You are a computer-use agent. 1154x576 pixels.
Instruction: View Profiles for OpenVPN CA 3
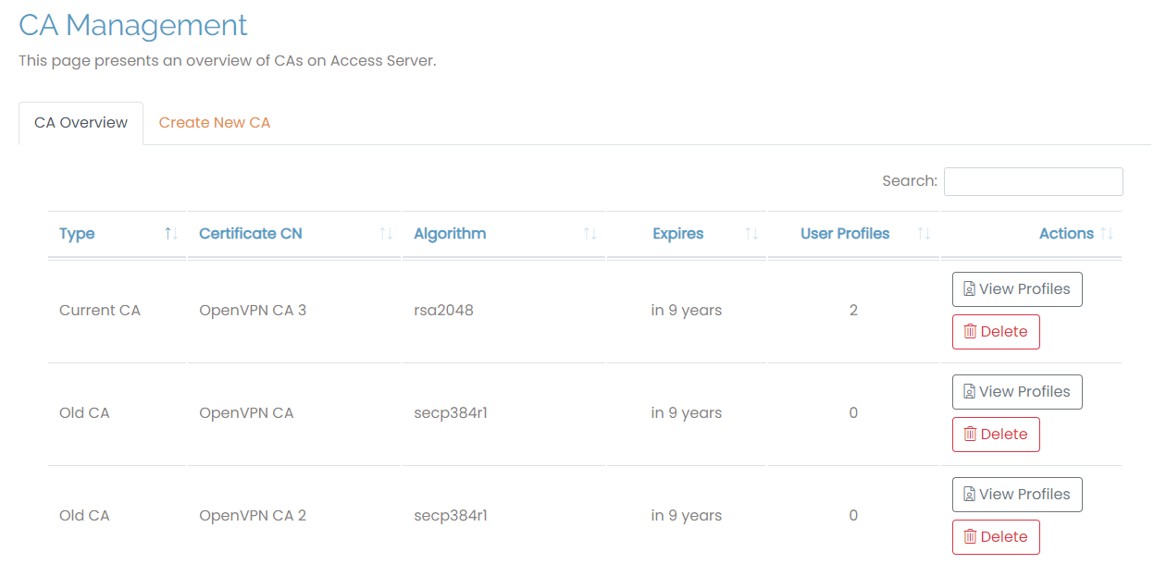1016,289
